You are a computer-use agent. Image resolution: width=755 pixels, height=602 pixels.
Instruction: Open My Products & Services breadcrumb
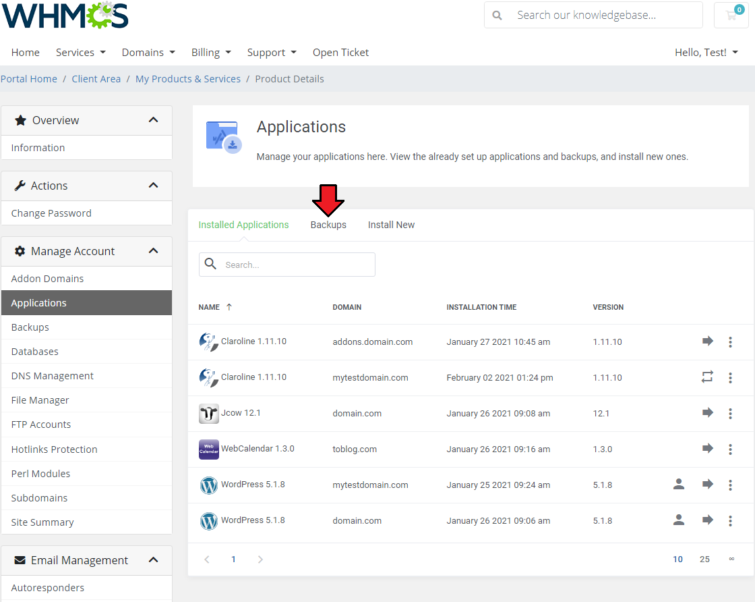188,78
